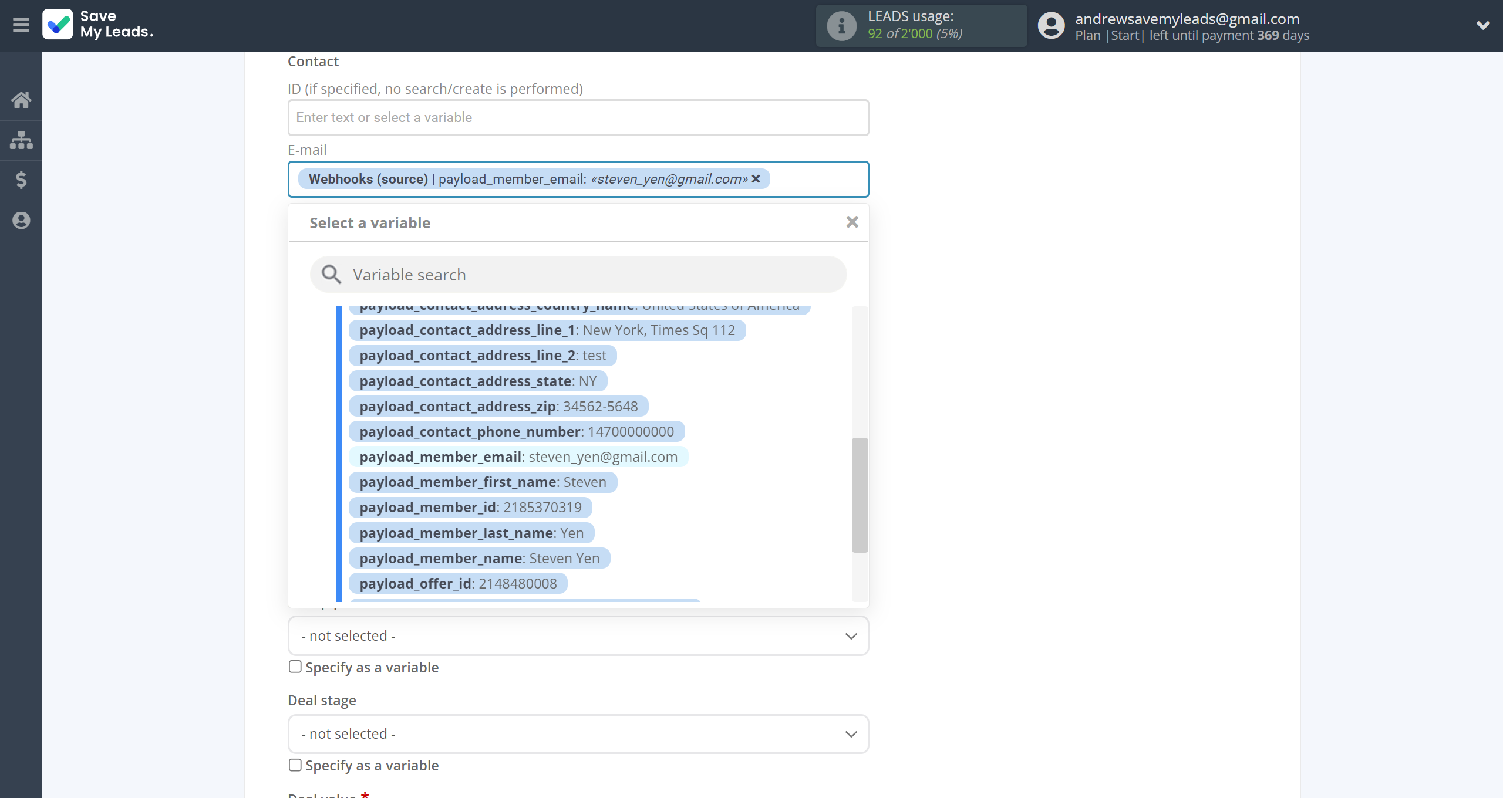Image resolution: width=1503 pixels, height=798 pixels.
Task: Go to the Home dashboard icon
Action: click(x=21, y=100)
